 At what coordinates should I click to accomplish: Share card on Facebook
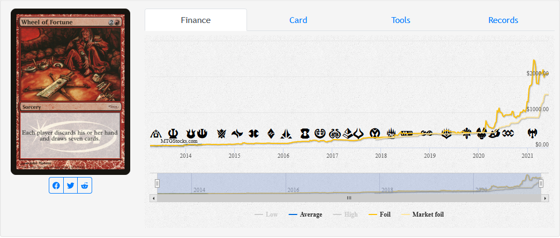coord(56,186)
